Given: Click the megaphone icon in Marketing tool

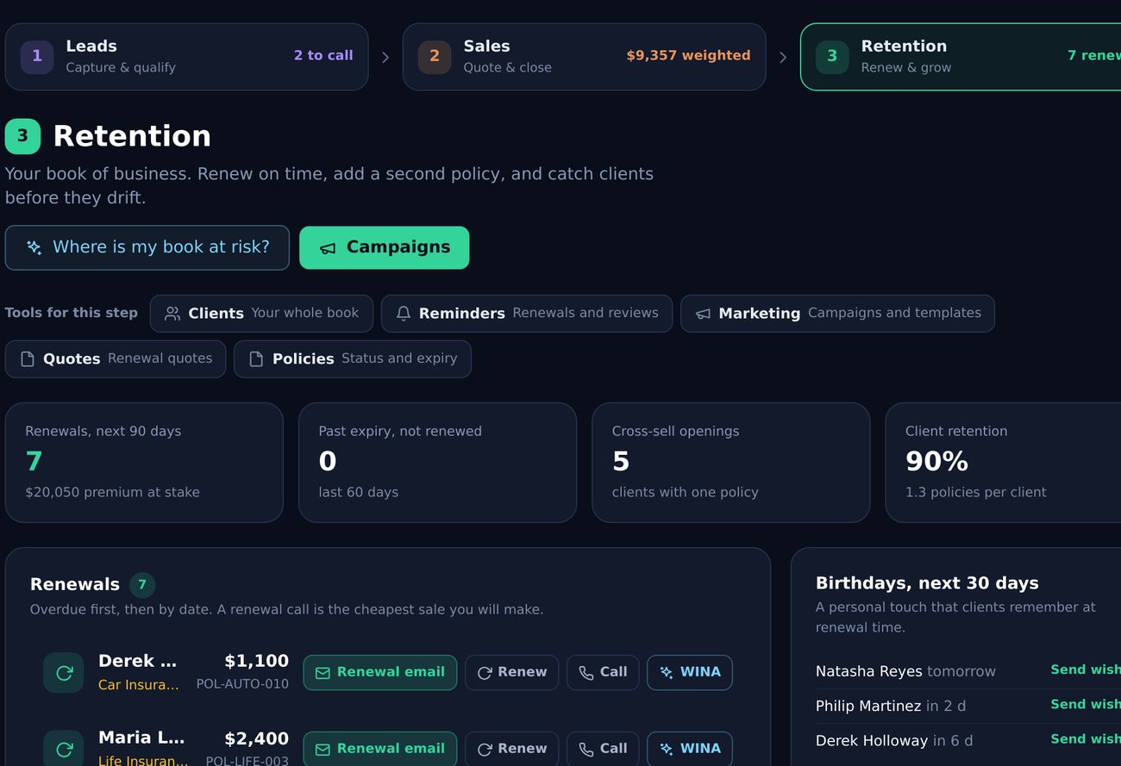Looking at the screenshot, I should 703,314.
